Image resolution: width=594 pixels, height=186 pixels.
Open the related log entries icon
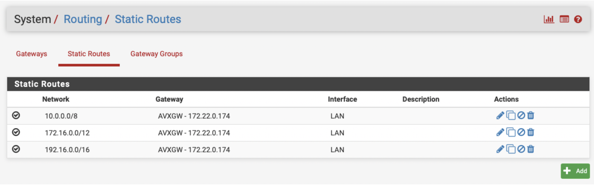(x=564, y=19)
